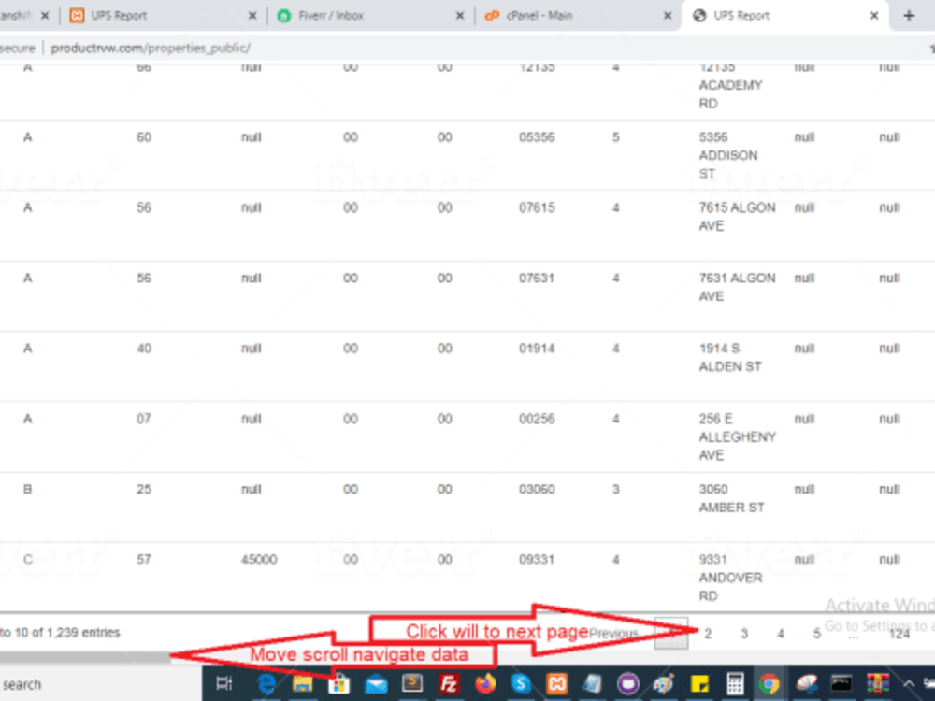Viewport: 935px width, 701px height.
Task: Close the Fiverr / Inbox tab
Action: tap(460, 16)
